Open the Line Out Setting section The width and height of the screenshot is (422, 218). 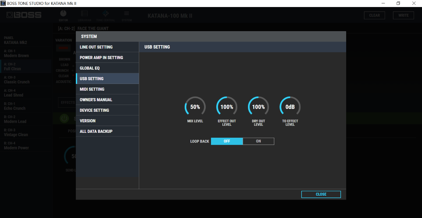(107, 47)
